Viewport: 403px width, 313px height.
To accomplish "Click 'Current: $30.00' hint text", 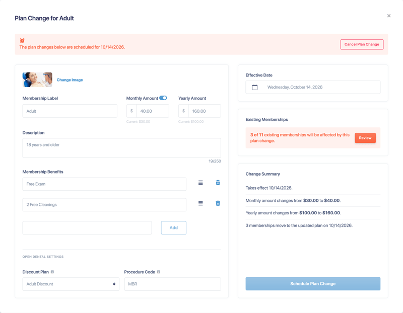I will tap(138, 122).
